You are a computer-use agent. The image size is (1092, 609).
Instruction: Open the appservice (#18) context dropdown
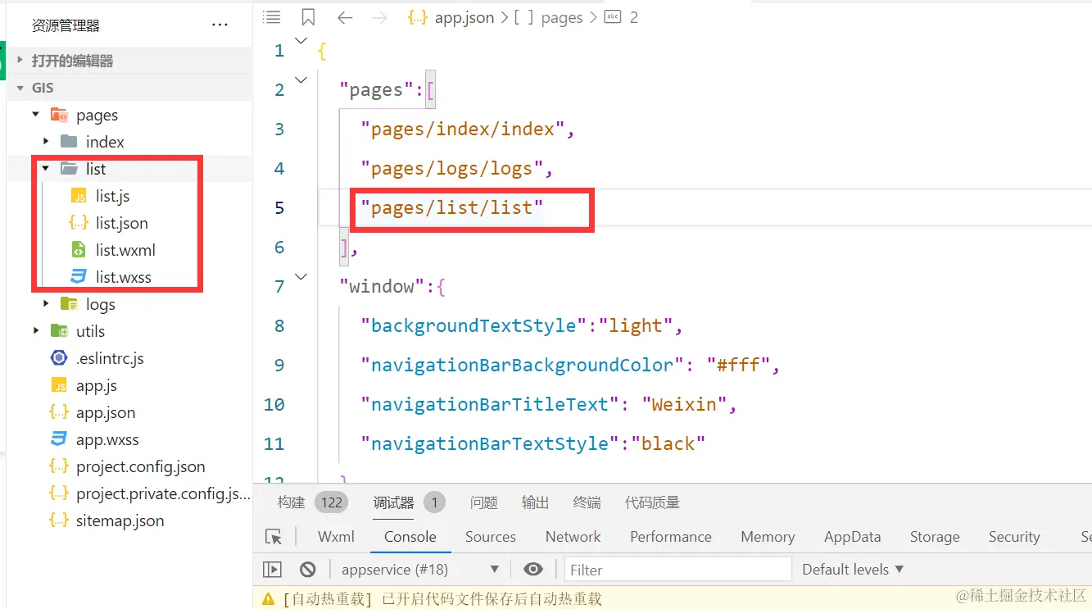coord(420,569)
